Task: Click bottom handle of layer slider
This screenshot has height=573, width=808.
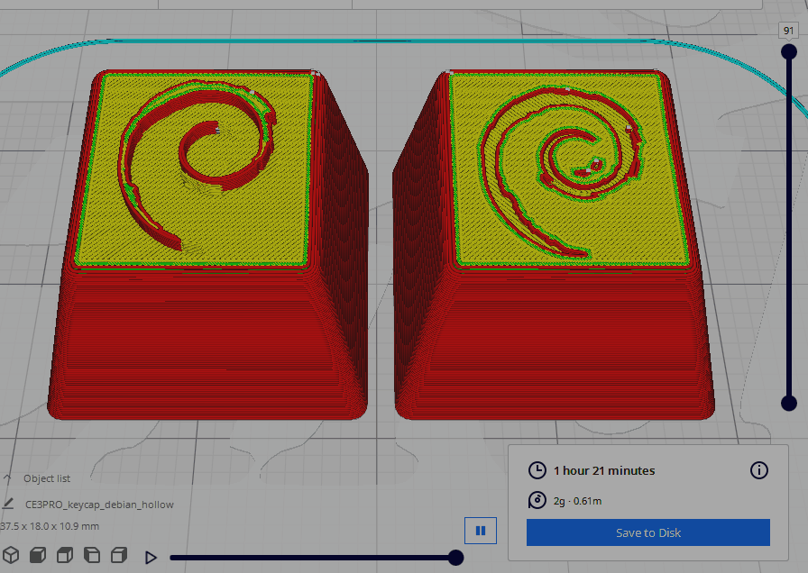Action: click(x=788, y=403)
